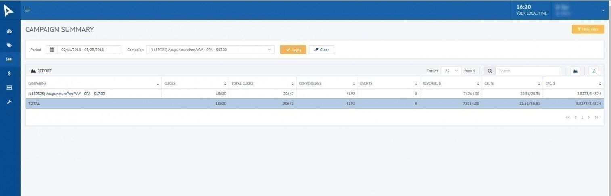Click the 22.51/20.31 CR cell in campaign row

click(x=513, y=94)
